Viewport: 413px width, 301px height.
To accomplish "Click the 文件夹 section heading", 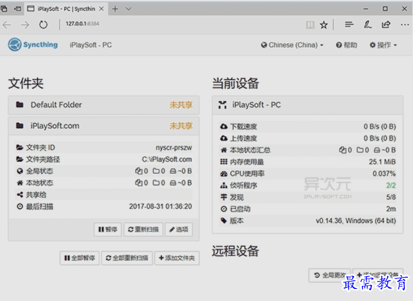I will (x=26, y=83).
